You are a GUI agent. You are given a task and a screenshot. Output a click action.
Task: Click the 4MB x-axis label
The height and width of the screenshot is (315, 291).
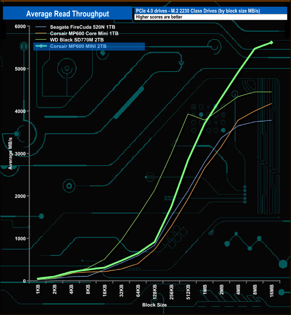point(238,289)
